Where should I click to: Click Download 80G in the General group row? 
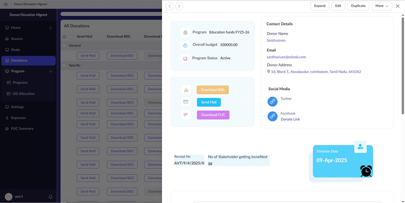click(x=122, y=56)
